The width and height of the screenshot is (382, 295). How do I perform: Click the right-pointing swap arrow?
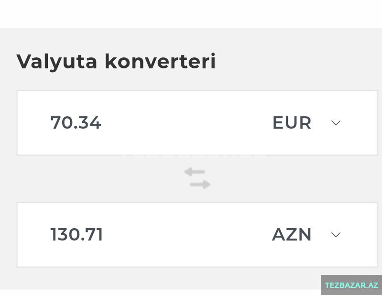click(x=200, y=185)
